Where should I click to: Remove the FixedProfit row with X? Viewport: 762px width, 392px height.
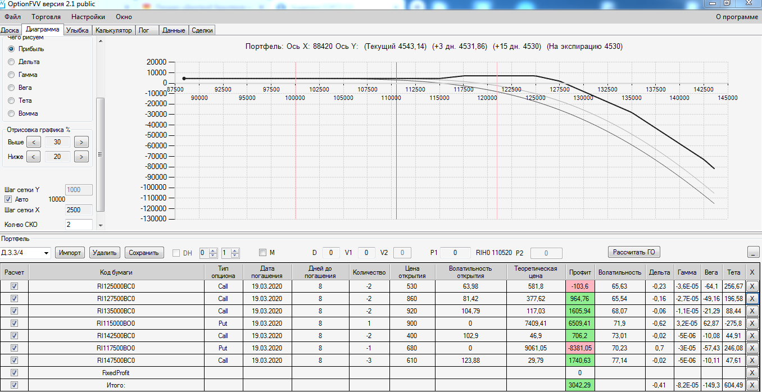[x=752, y=372]
